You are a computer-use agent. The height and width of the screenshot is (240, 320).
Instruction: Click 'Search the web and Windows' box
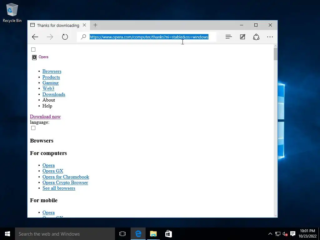click(x=65, y=234)
